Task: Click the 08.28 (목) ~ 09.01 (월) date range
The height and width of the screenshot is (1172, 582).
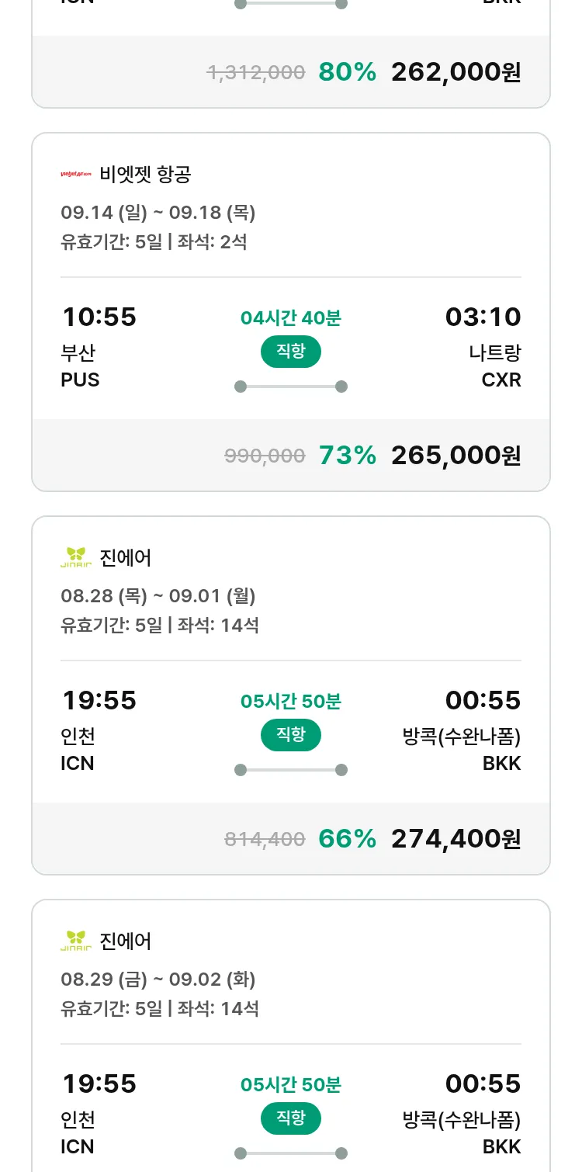Action: point(158,596)
